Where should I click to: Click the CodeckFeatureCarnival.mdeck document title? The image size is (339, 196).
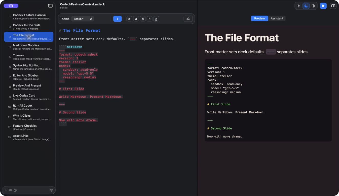point(82,4)
